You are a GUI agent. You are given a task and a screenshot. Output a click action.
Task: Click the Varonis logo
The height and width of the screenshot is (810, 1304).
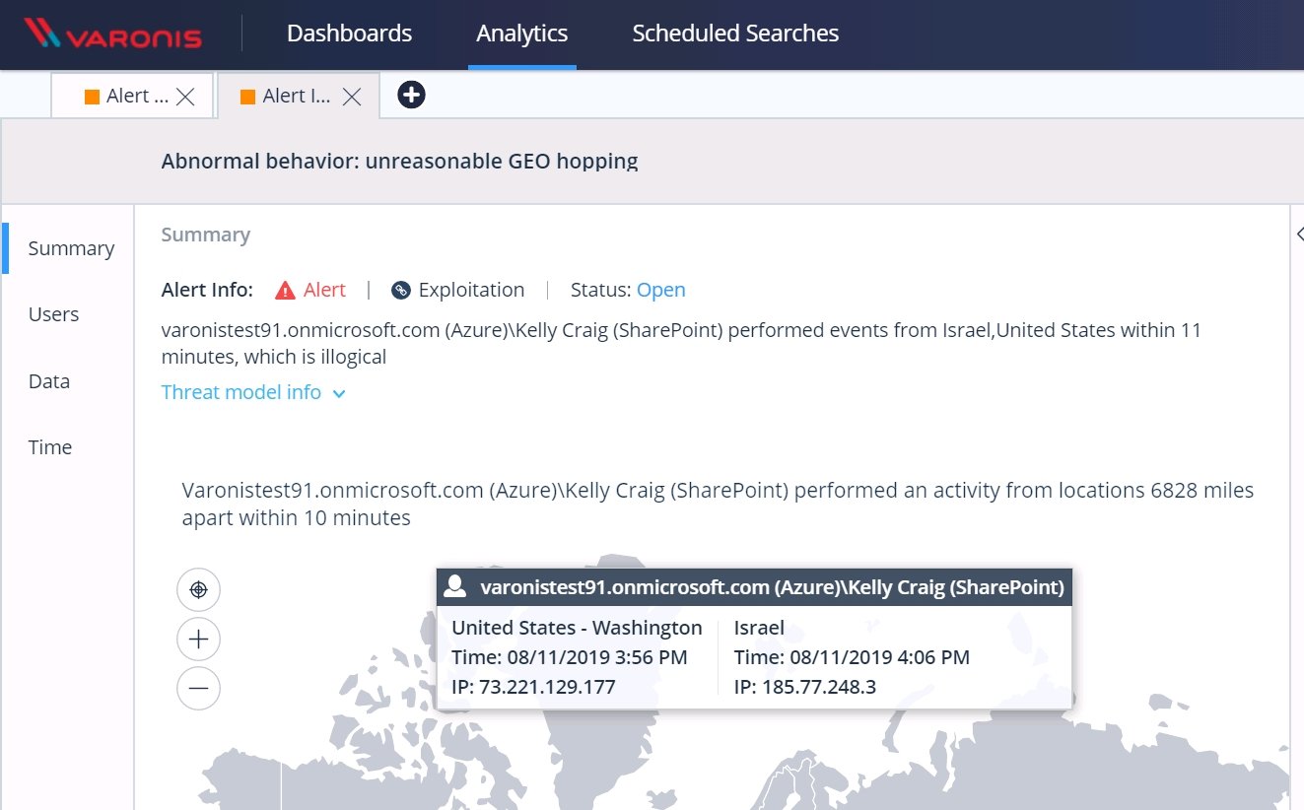tap(113, 34)
